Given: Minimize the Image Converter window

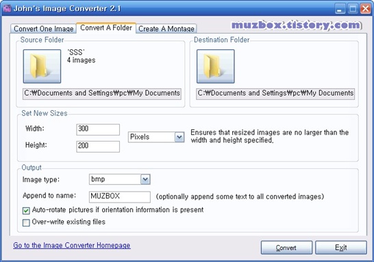Looking at the screenshot, I should click(x=340, y=9).
